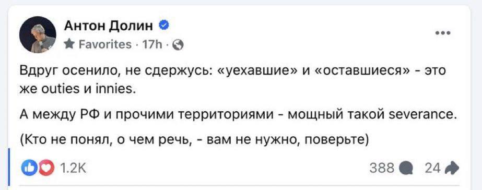This screenshot has height=190, width=482.
Task: Open the 388 comments count
Action: 382,168
